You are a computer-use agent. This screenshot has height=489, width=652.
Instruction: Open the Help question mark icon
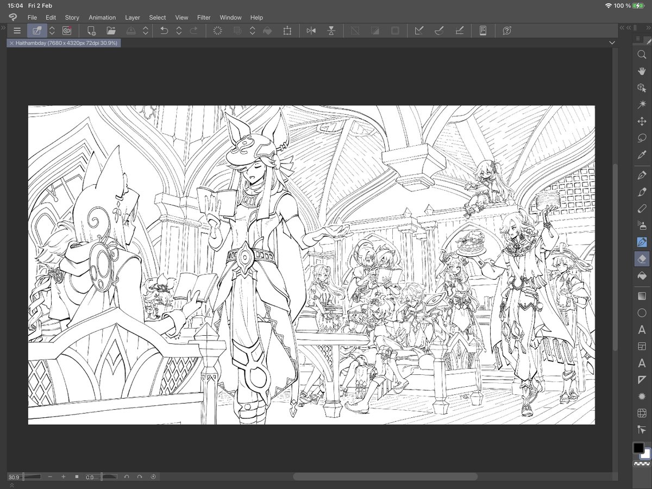point(506,31)
